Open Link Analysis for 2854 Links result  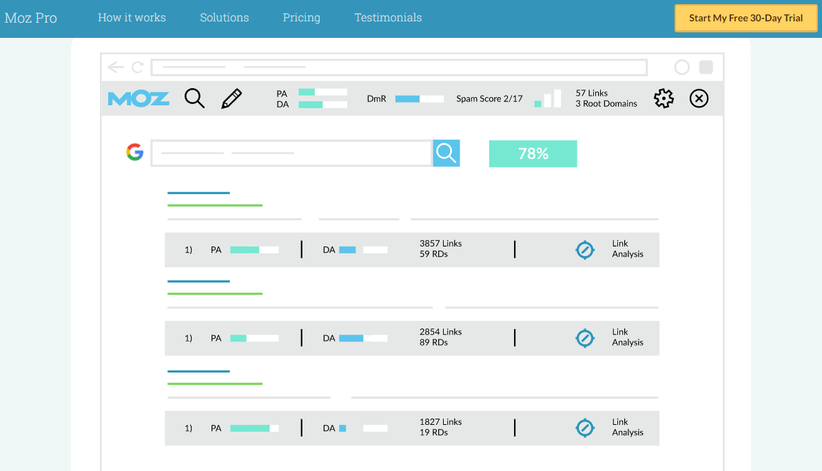point(628,337)
